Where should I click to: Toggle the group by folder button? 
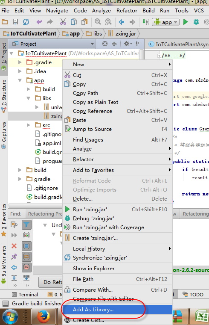pos(26,257)
